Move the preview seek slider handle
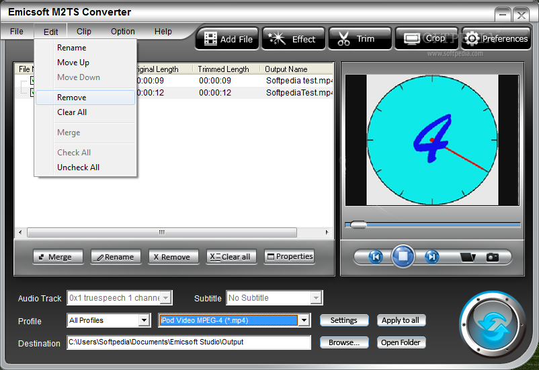The width and height of the screenshot is (539, 370). pyautogui.click(x=358, y=225)
